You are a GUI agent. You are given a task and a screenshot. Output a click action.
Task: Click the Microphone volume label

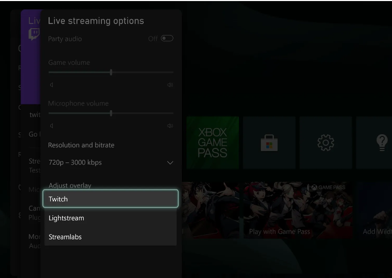(78, 103)
